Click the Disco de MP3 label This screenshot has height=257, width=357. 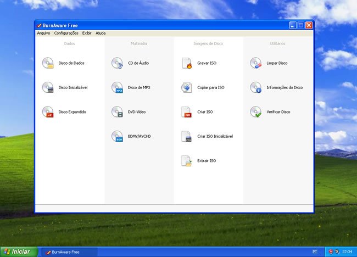click(x=139, y=87)
